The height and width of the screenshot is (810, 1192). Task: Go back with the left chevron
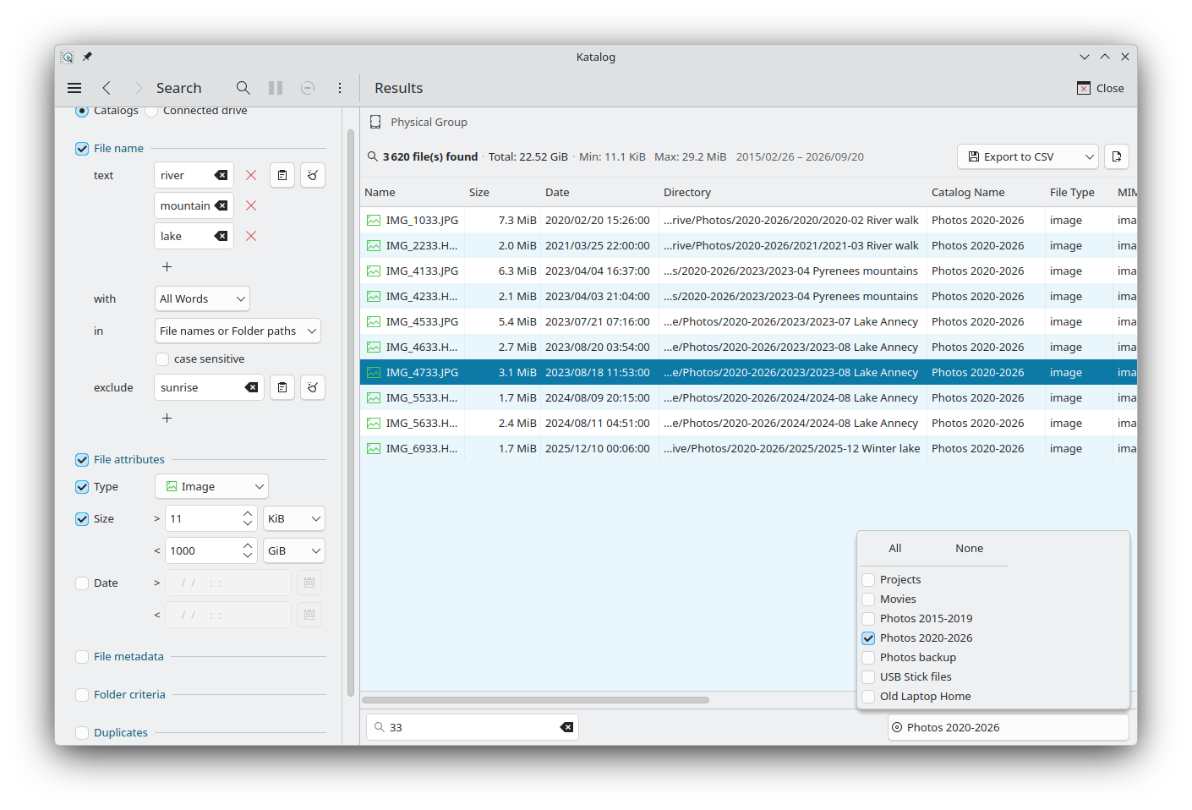(107, 88)
